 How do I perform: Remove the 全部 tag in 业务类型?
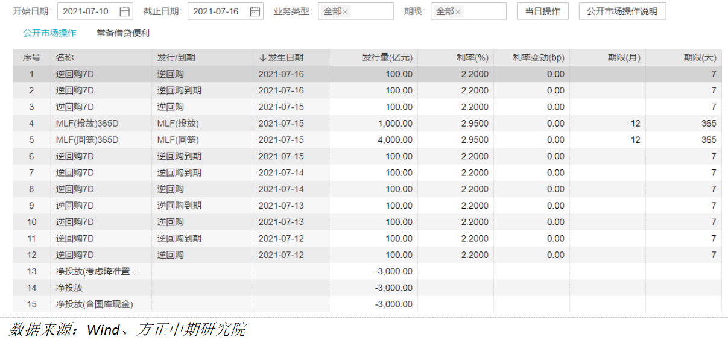coord(346,12)
